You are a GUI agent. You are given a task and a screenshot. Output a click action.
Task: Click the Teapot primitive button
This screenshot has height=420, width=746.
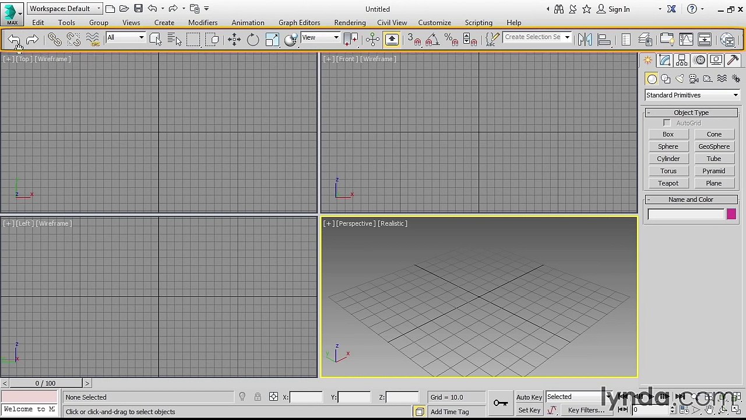668,183
